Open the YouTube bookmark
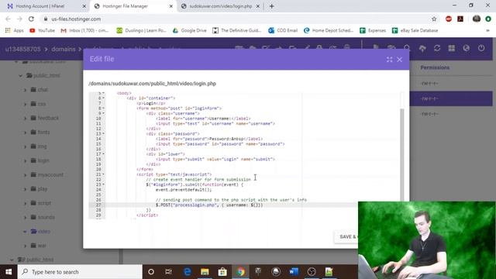The height and width of the screenshot is (279, 496). coord(42,30)
